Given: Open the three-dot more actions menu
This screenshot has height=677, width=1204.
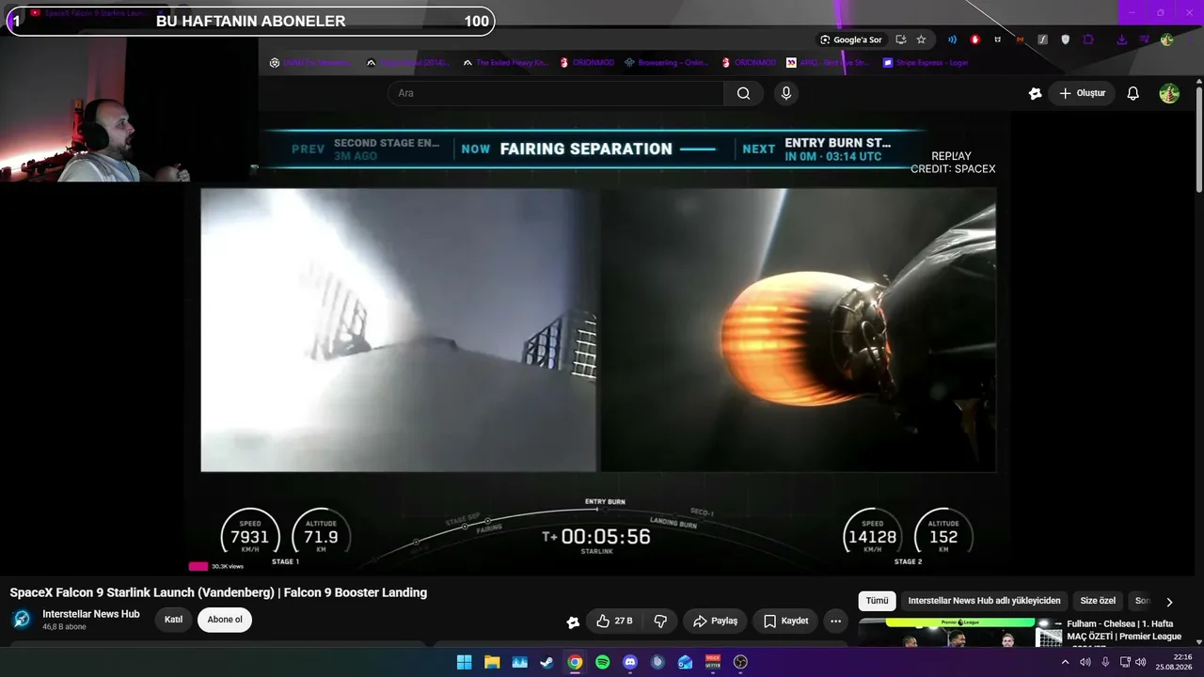Looking at the screenshot, I should [835, 621].
